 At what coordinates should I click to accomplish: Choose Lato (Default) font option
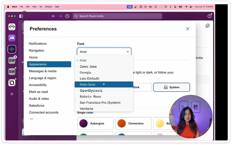(104, 78)
